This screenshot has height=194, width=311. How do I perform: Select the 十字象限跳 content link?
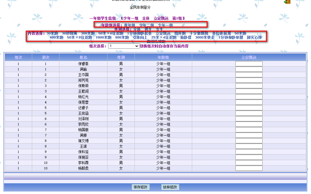[x=199, y=33]
